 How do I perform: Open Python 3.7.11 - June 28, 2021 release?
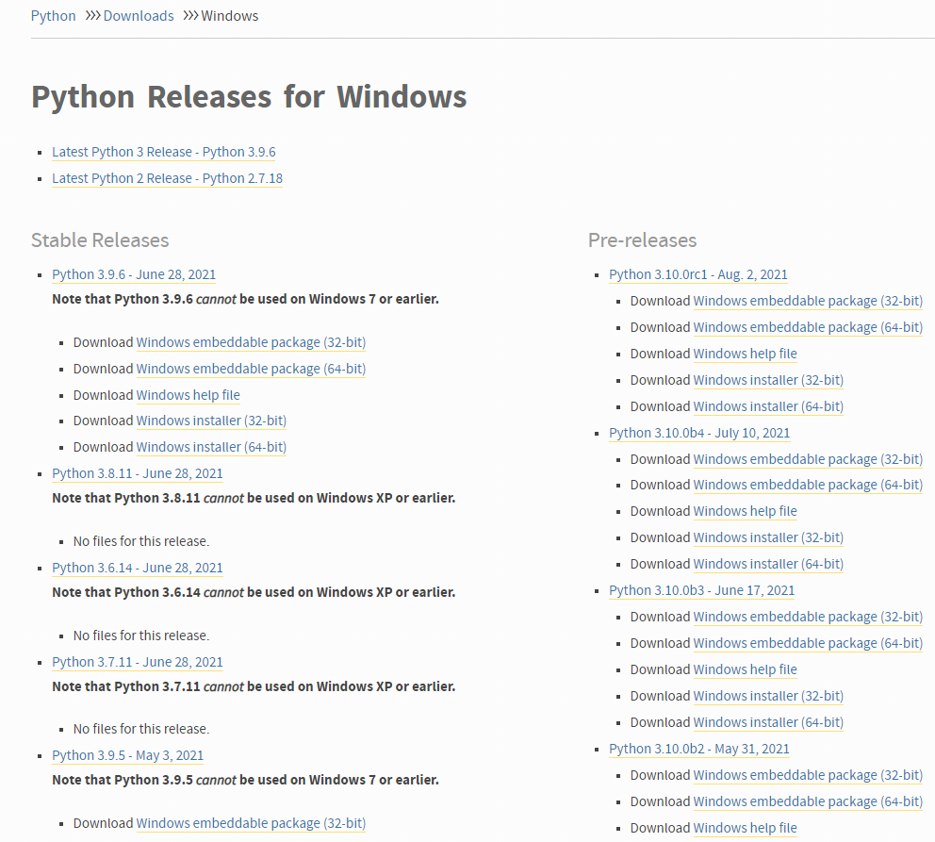tap(138, 662)
